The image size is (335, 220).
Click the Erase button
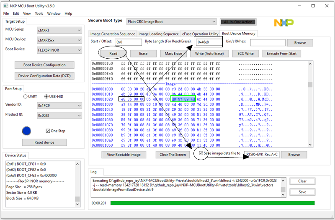coord(143,54)
